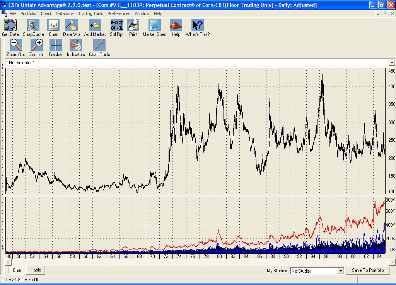This screenshot has width=396, height=285.
Task: Open the Portfolio menu
Action: [28, 14]
